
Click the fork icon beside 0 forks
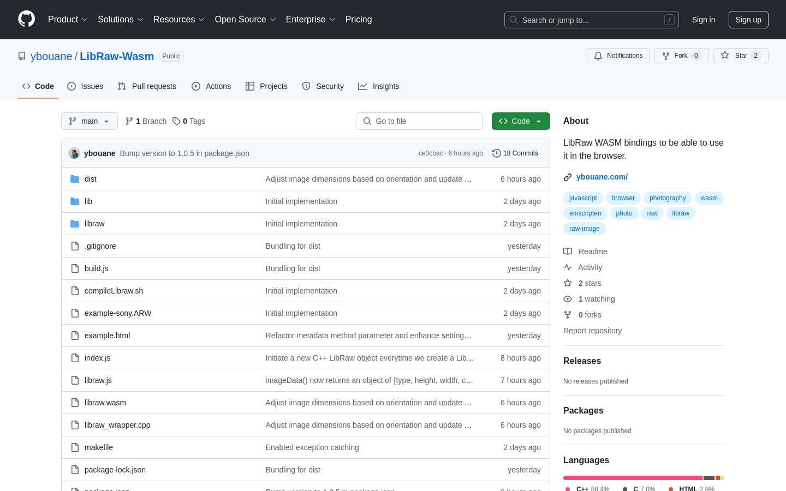coord(568,315)
